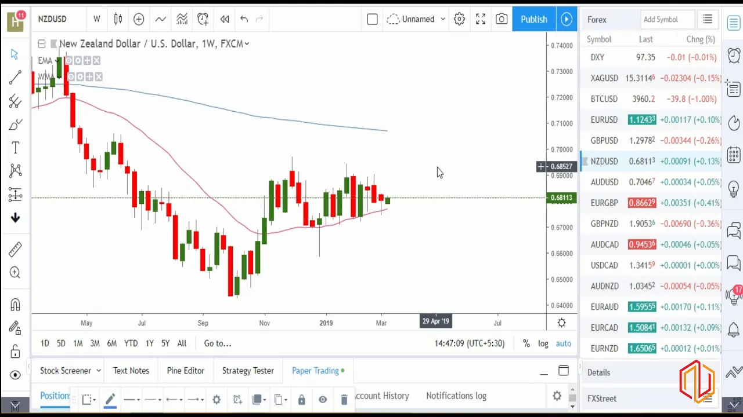The height and width of the screenshot is (417, 743).
Task: Select the brush drawing tool
Action: click(15, 124)
